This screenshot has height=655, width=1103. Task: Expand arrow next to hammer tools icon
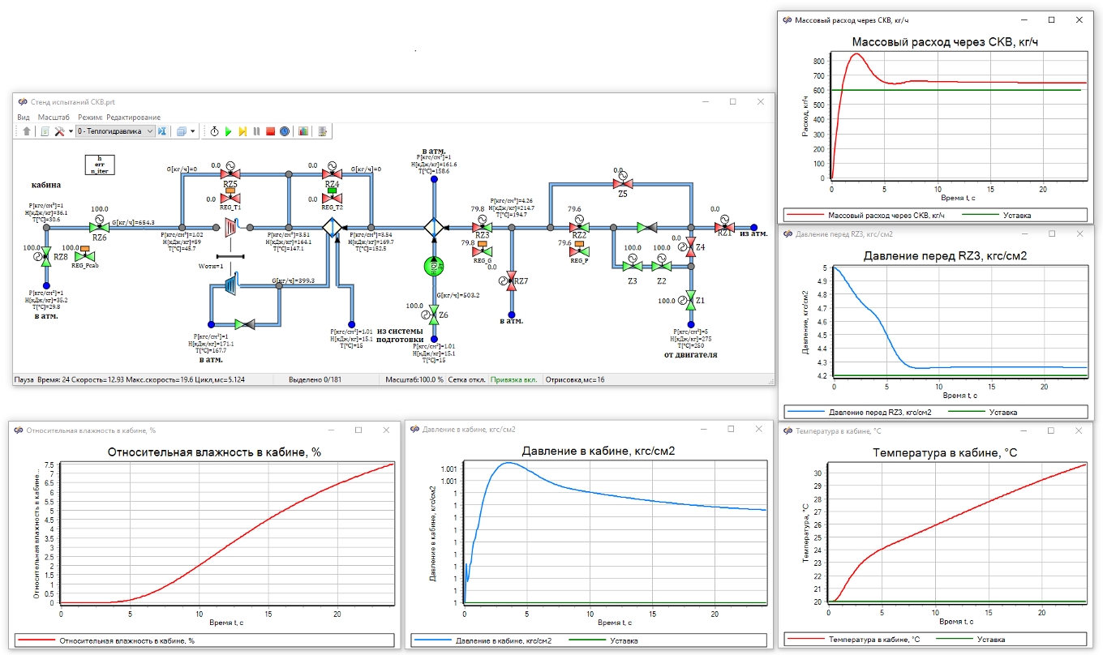pyautogui.click(x=71, y=131)
